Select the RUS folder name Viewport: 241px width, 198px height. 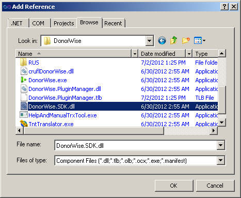click(x=34, y=63)
